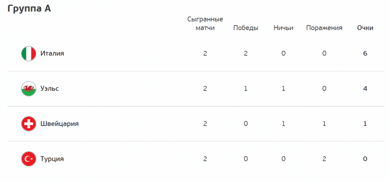Open the Уэльс team link
Image resolution: width=390 pixels, height=182 pixels.
pyautogui.click(x=50, y=88)
